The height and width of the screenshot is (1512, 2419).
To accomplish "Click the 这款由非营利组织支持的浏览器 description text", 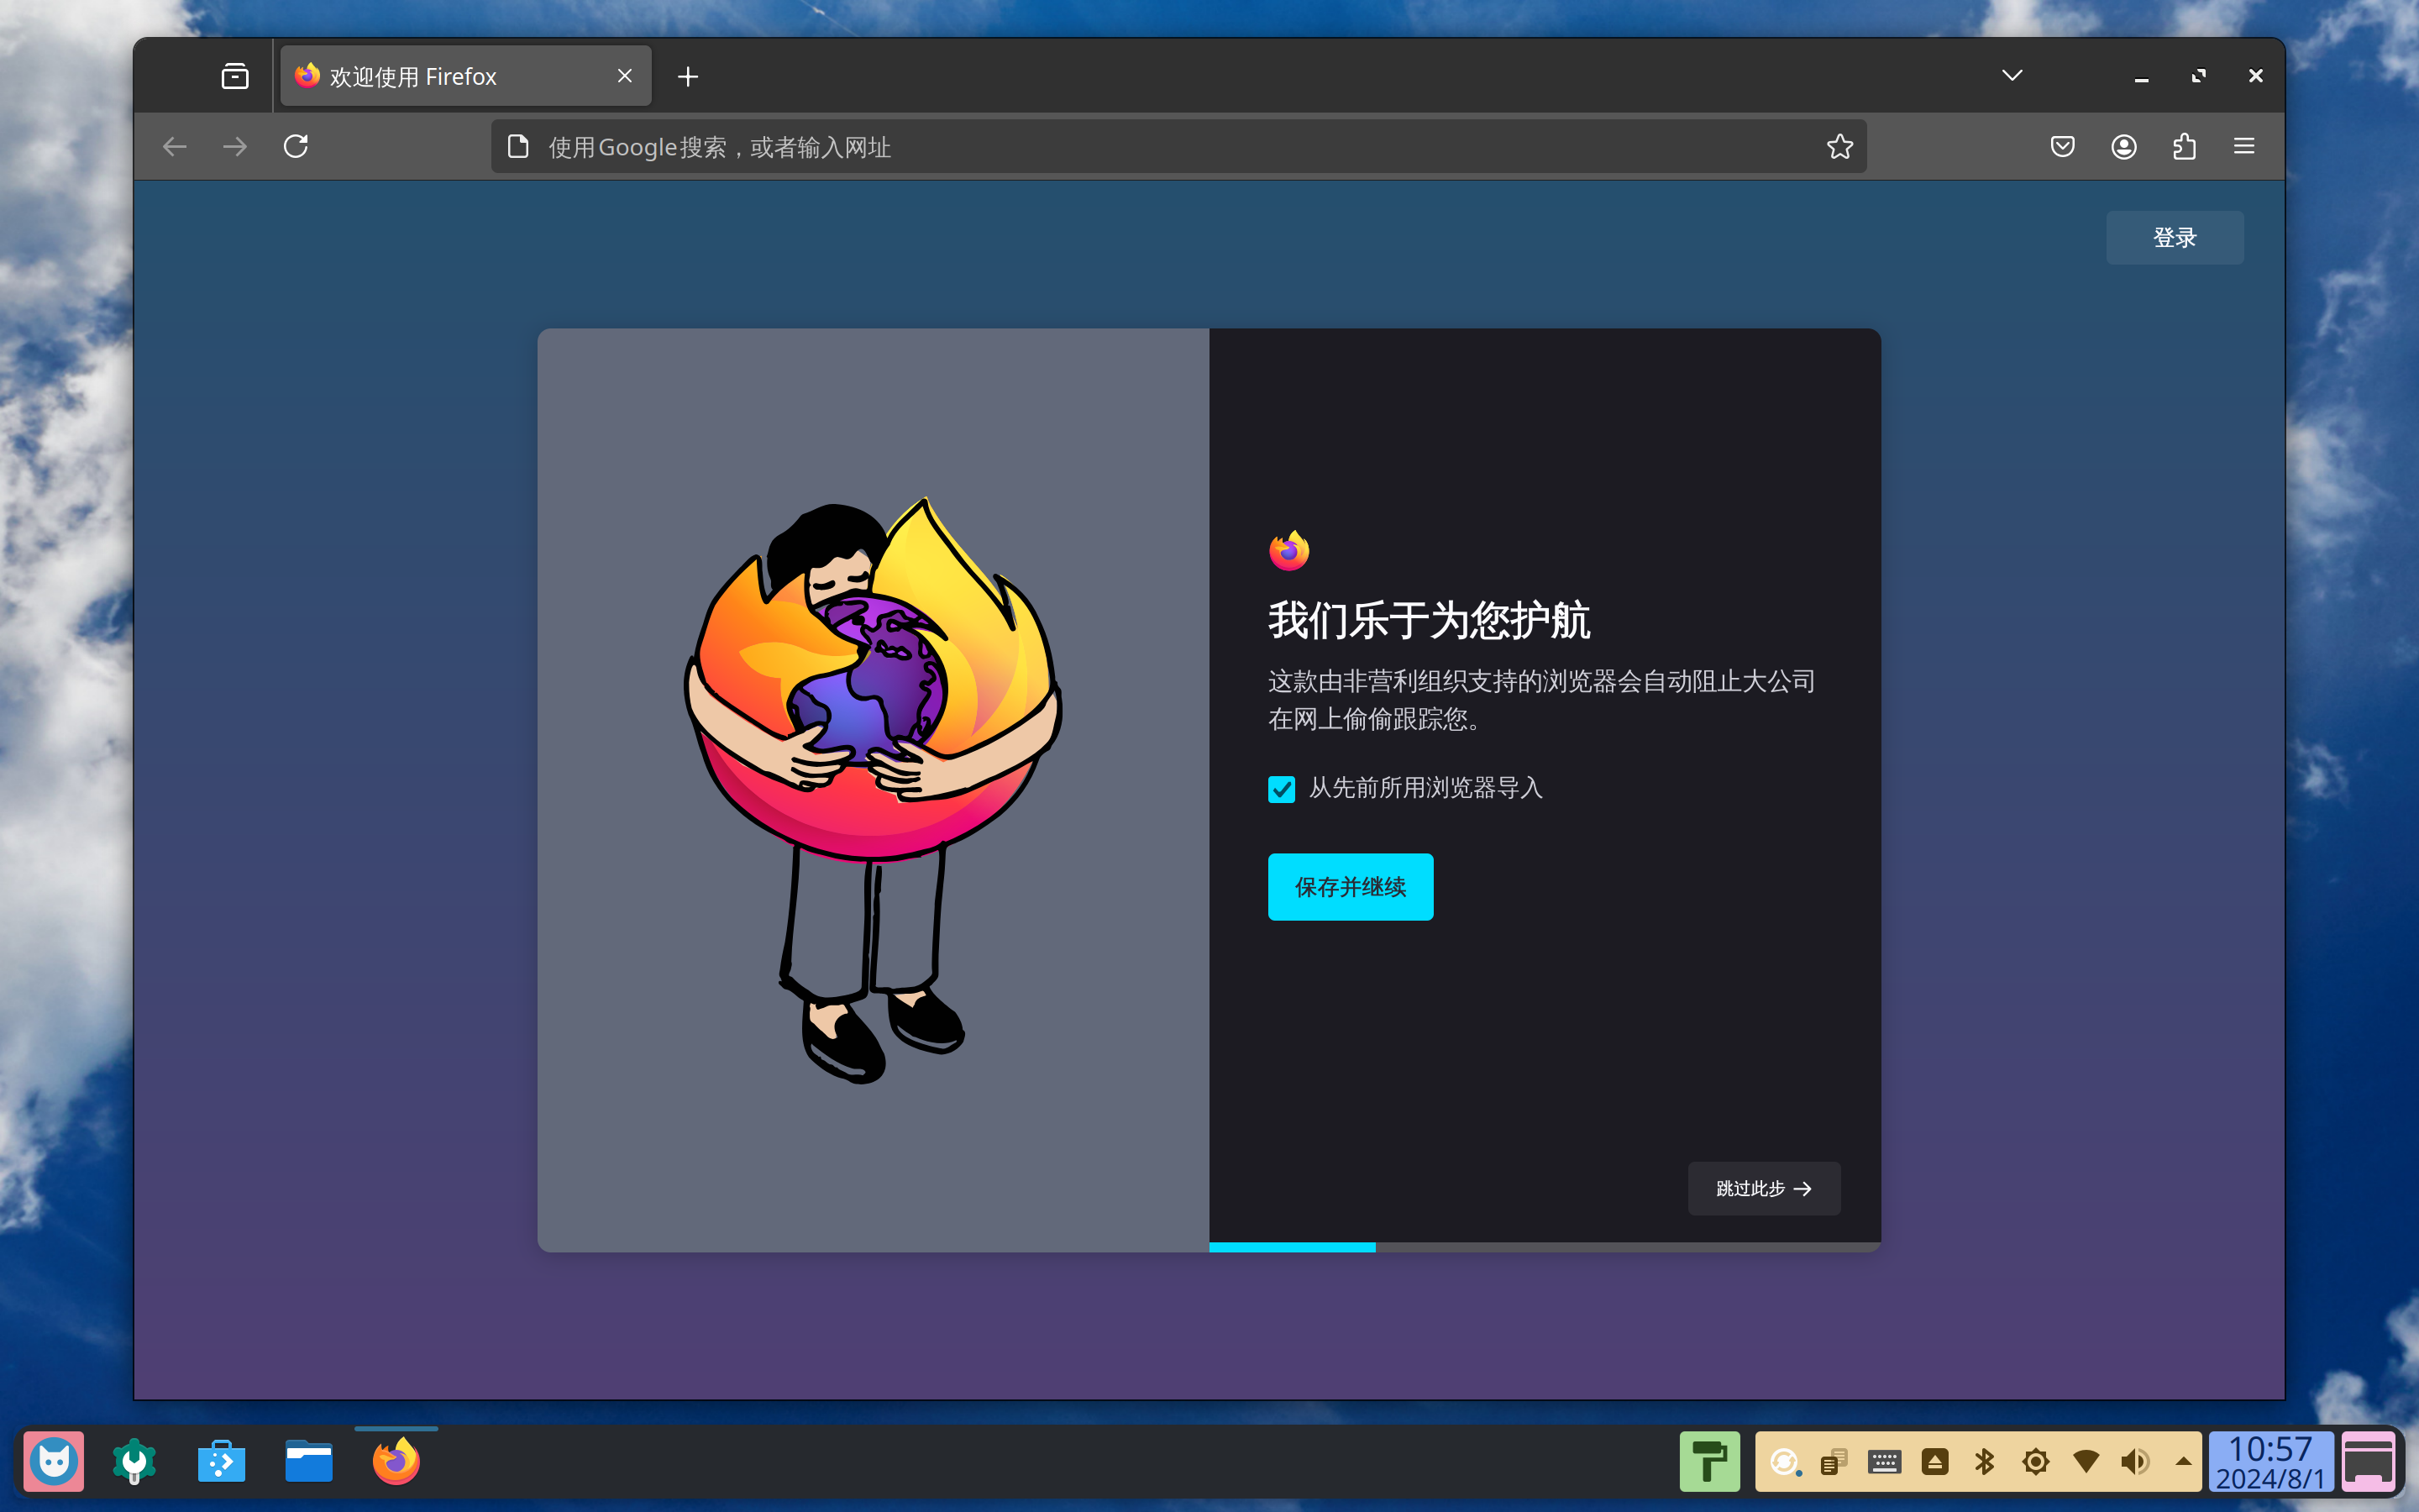I will (x=1541, y=700).
